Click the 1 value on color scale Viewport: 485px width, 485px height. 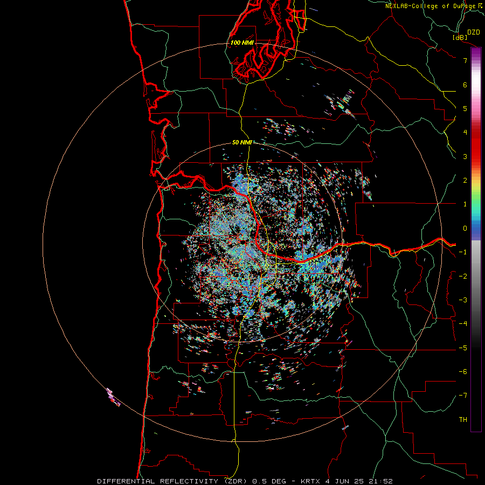click(465, 204)
